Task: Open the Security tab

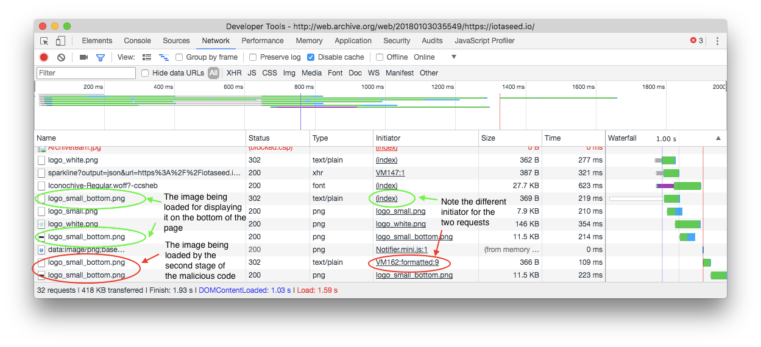Action: click(x=397, y=41)
